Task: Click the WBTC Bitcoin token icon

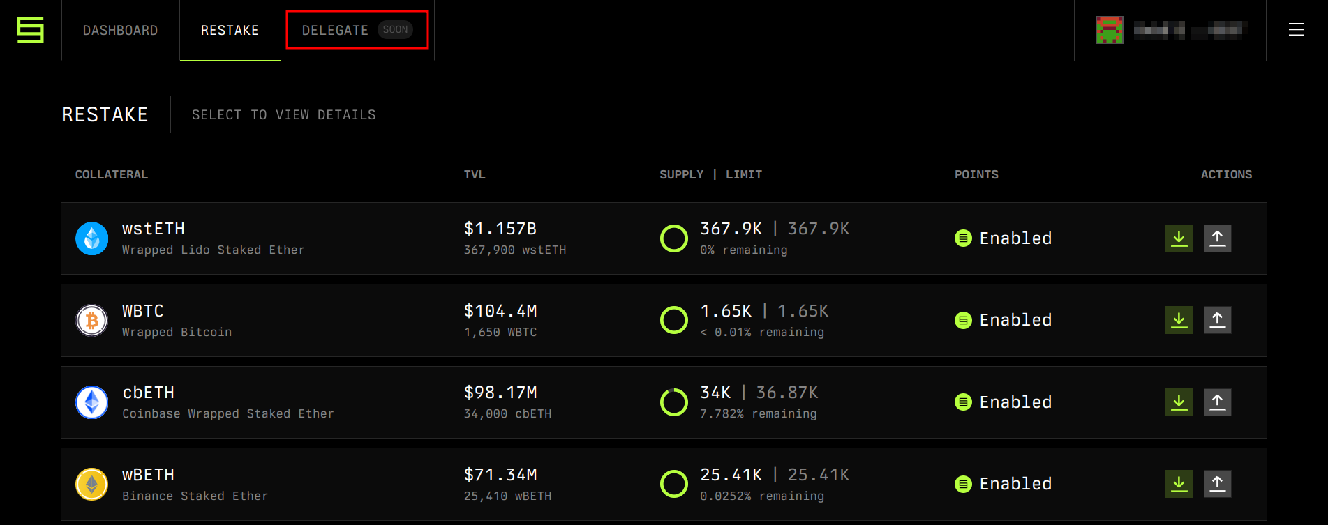Action: [x=92, y=320]
